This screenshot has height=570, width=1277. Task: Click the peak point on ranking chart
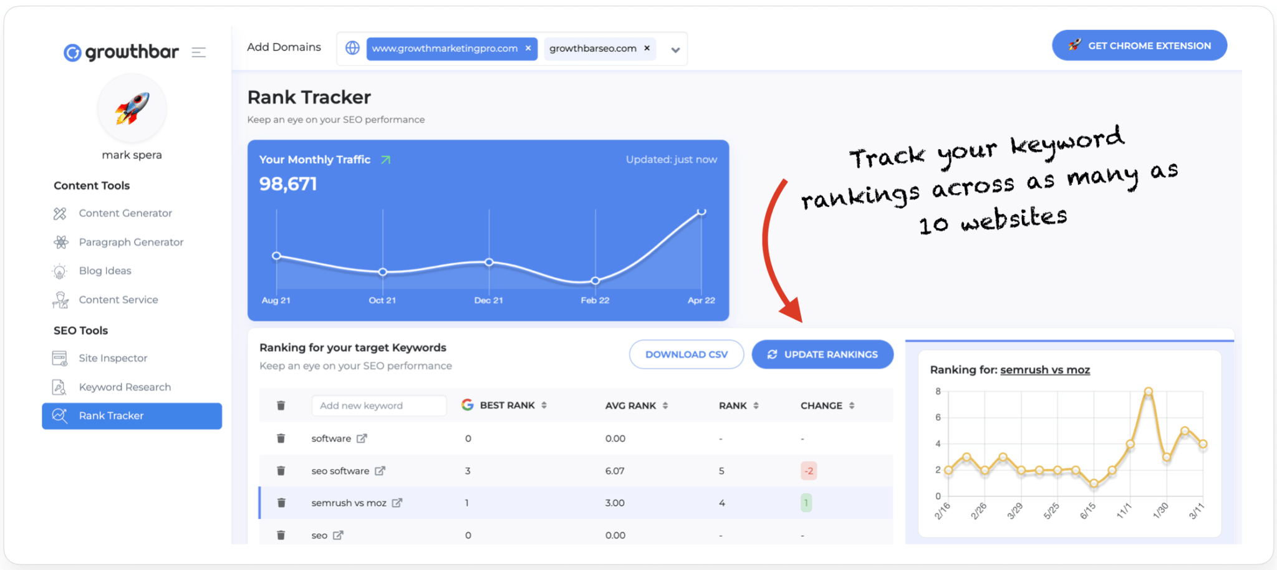1148,392
